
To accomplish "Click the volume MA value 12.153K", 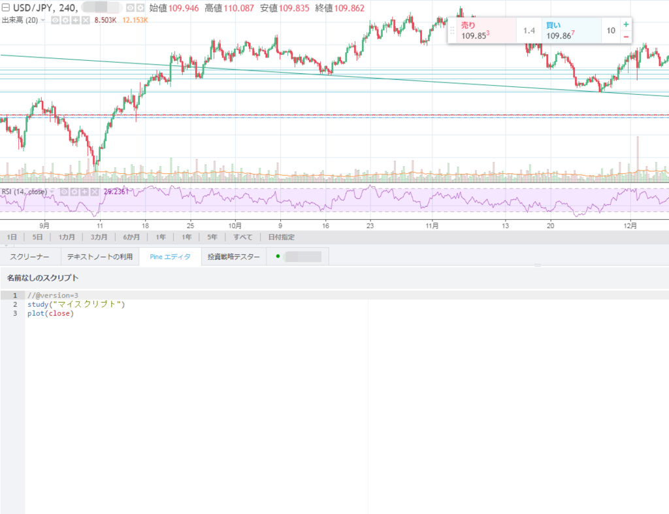I will (135, 20).
